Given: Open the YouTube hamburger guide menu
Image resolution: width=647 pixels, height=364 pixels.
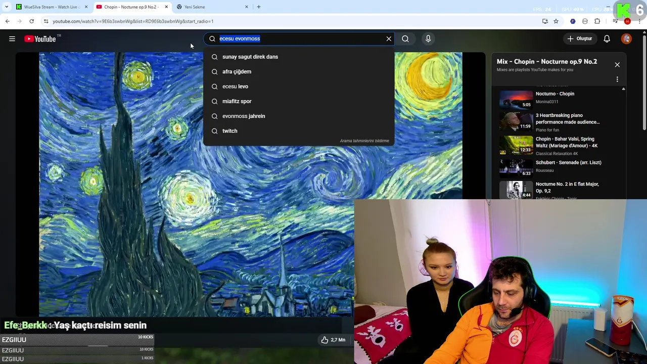Looking at the screenshot, I should tap(12, 38).
